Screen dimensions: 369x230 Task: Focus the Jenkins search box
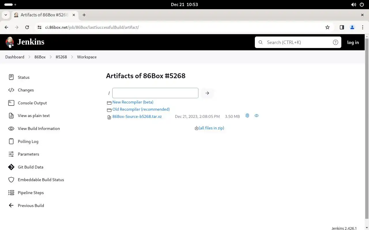pos(298,42)
